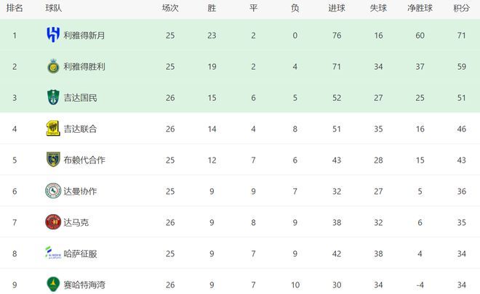
Task: Click the 赛哈特海湾 green badge
Action: point(53,285)
